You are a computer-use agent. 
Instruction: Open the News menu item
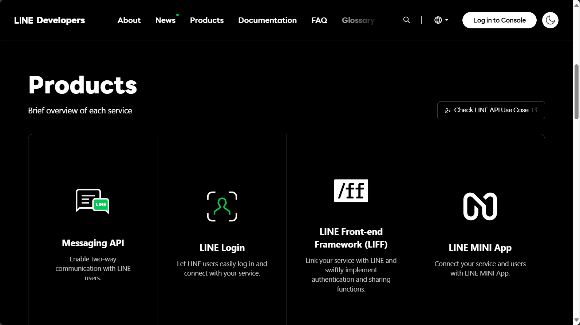165,20
